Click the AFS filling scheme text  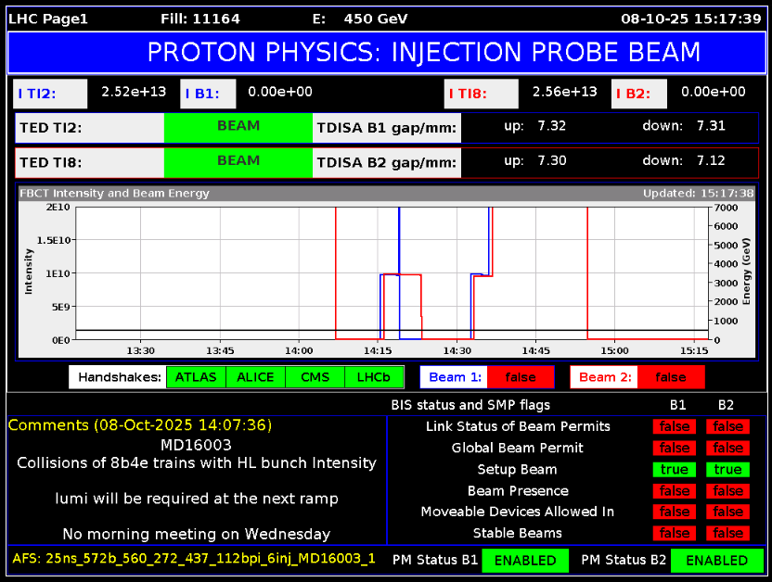194,559
